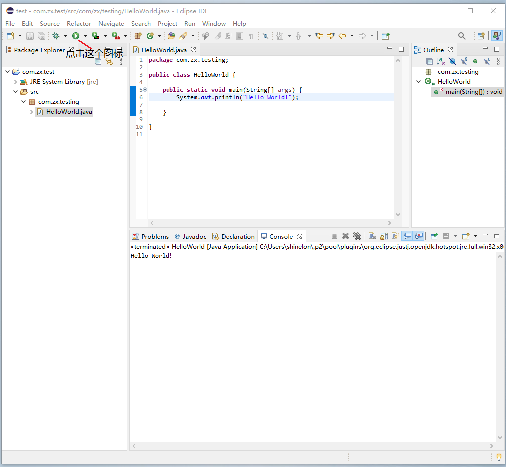Toggle Word Wrap in Console
Image resolution: width=506 pixels, height=467 pixels.
pyautogui.click(x=395, y=236)
